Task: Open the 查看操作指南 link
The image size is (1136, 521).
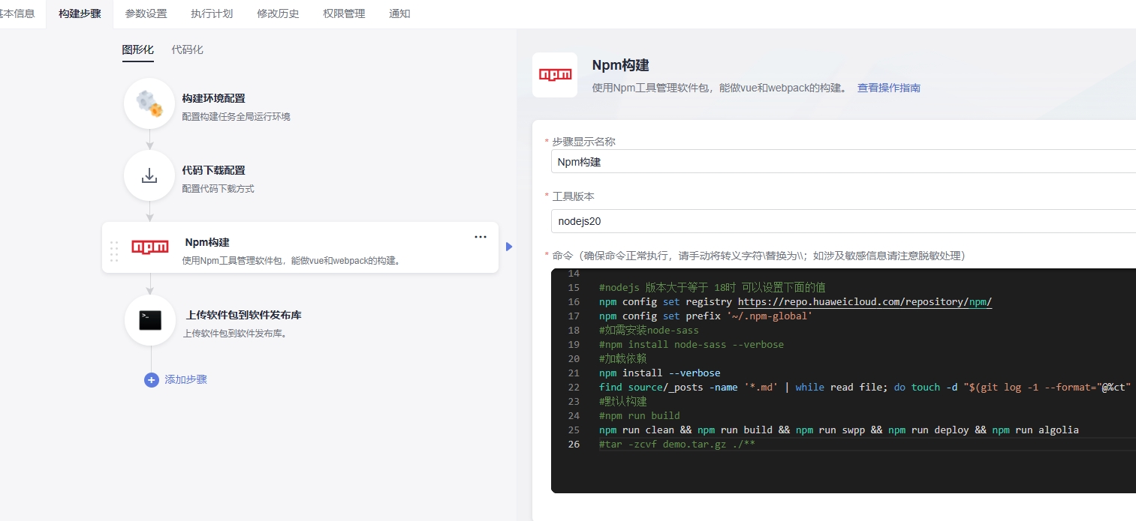Action: (x=888, y=88)
